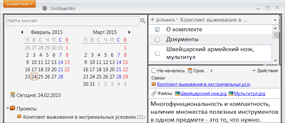Screen dimensions: 285x123
Task: Click the Мультитул.jpg image icon
Action: pos(231,94)
